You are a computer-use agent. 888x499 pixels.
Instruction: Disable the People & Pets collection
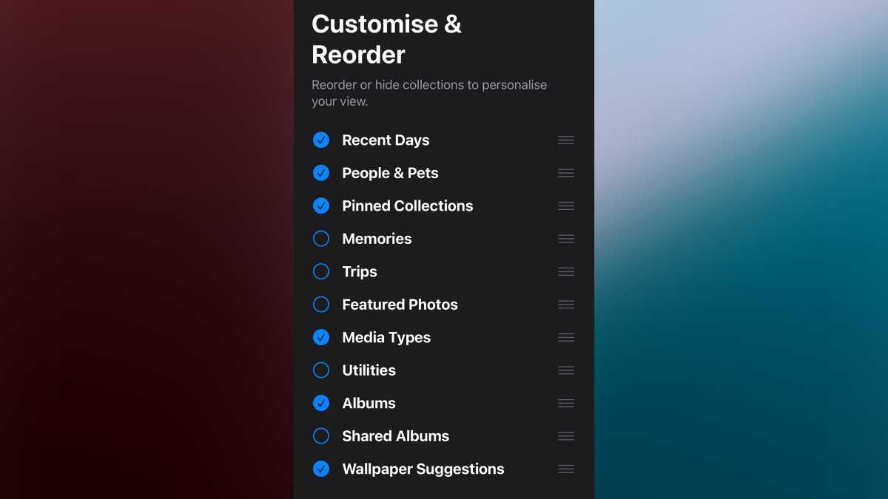click(x=321, y=173)
